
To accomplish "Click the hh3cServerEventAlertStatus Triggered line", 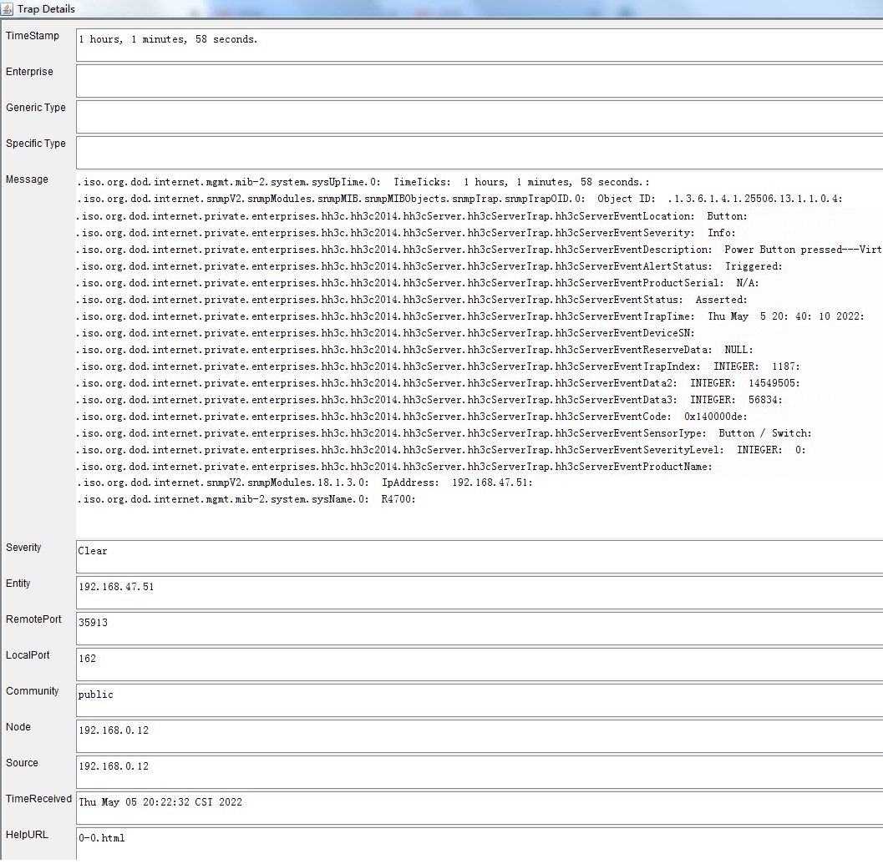I will 429,266.
